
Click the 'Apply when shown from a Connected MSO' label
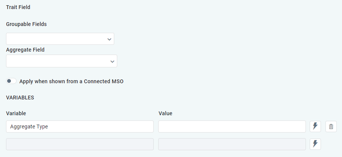[x=71, y=81]
